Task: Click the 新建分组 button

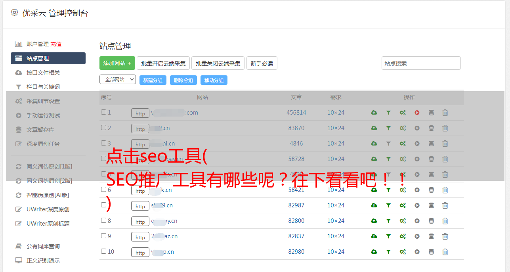Action: [153, 80]
